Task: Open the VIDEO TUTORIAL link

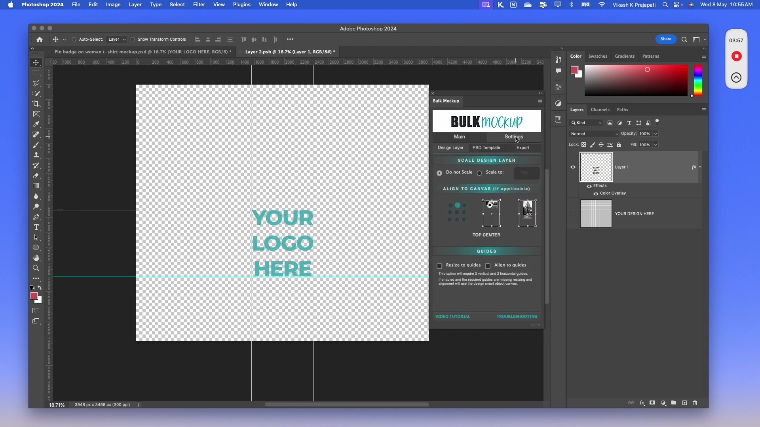Action: click(453, 316)
